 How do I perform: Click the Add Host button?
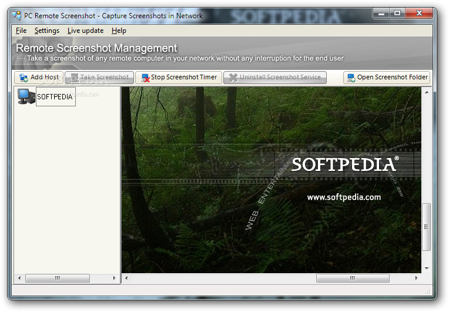(x=39, y=78)
